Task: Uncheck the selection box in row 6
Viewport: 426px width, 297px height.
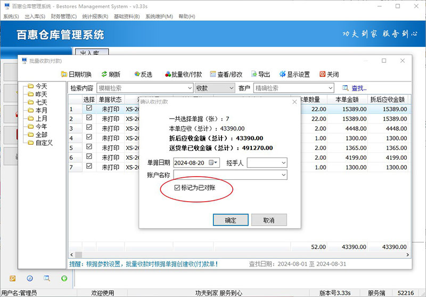Action: point(89,156)
